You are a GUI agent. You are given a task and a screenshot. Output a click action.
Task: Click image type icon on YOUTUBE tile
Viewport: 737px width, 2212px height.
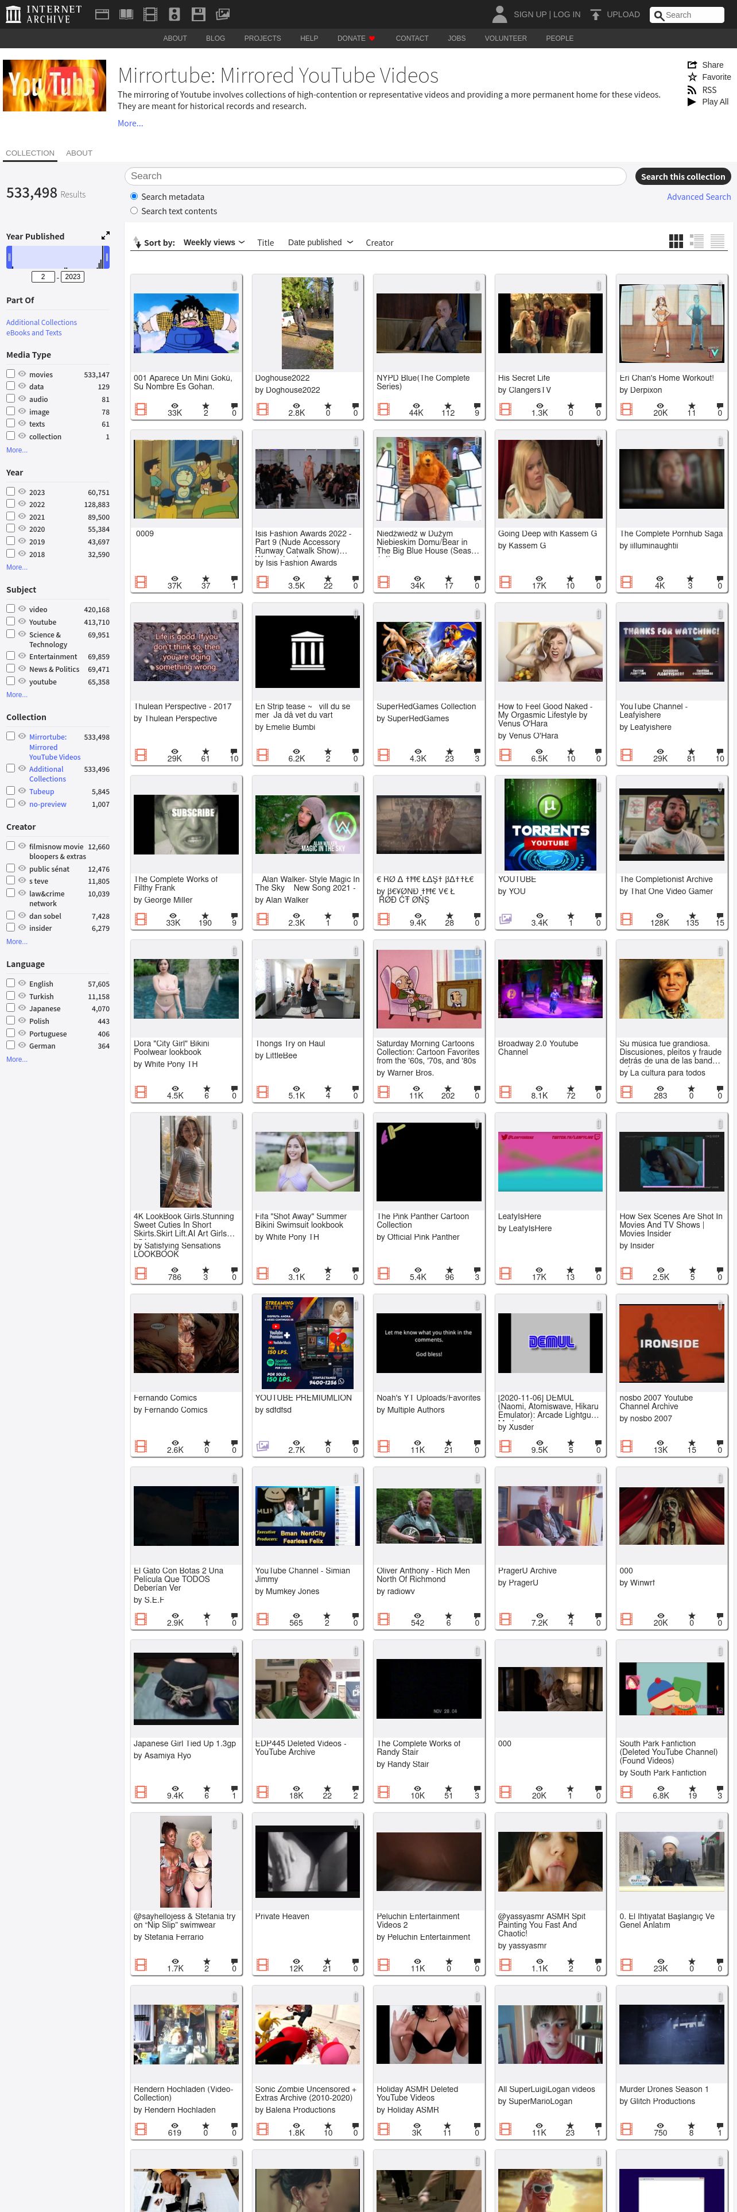(505, 919)
